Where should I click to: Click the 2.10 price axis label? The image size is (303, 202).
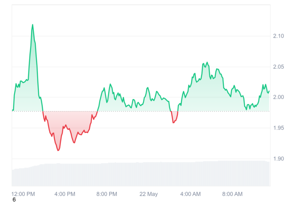278,36
